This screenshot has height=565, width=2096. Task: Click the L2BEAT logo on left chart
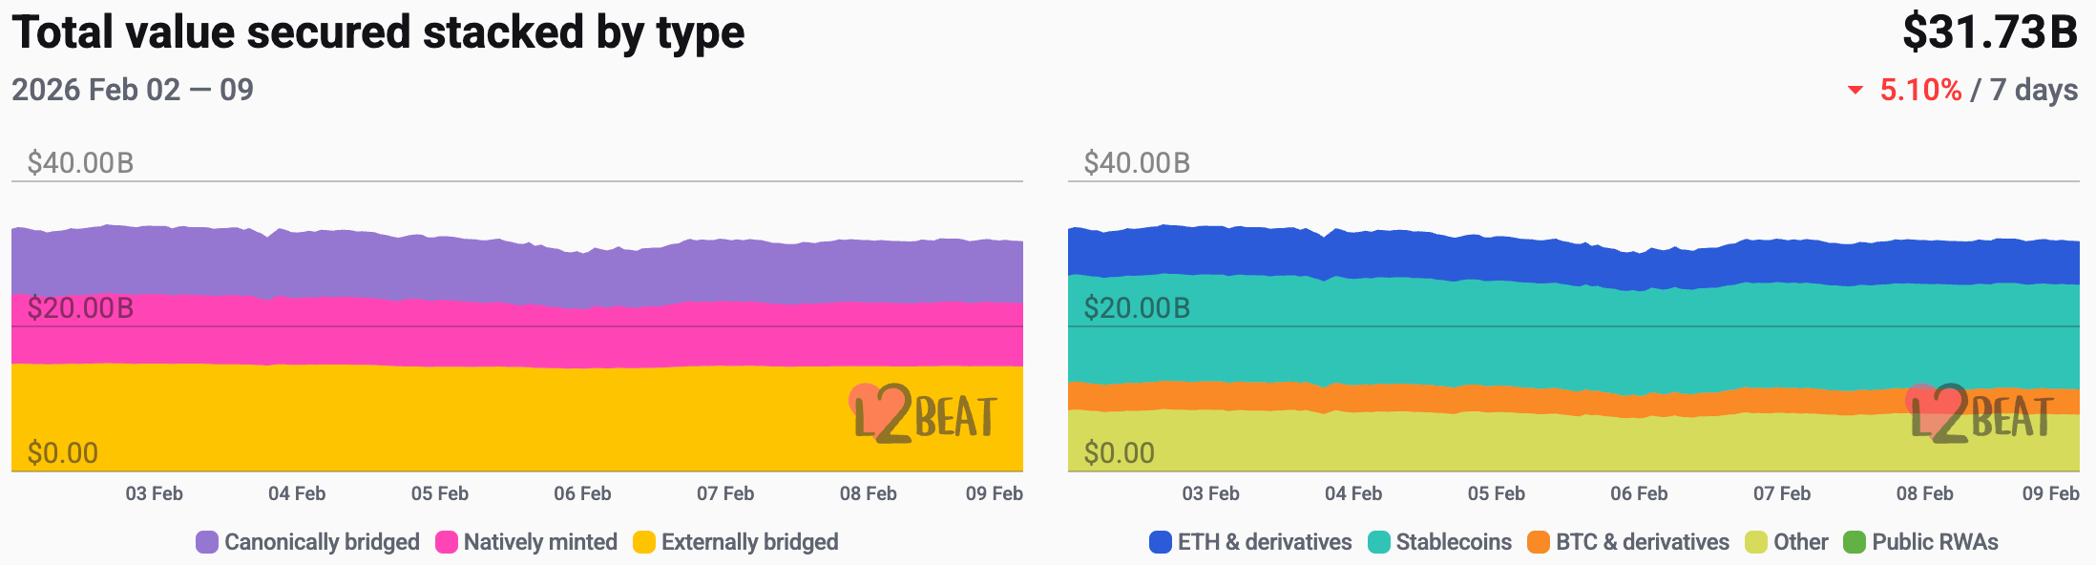pyautogui.click(x=923, y=415)
